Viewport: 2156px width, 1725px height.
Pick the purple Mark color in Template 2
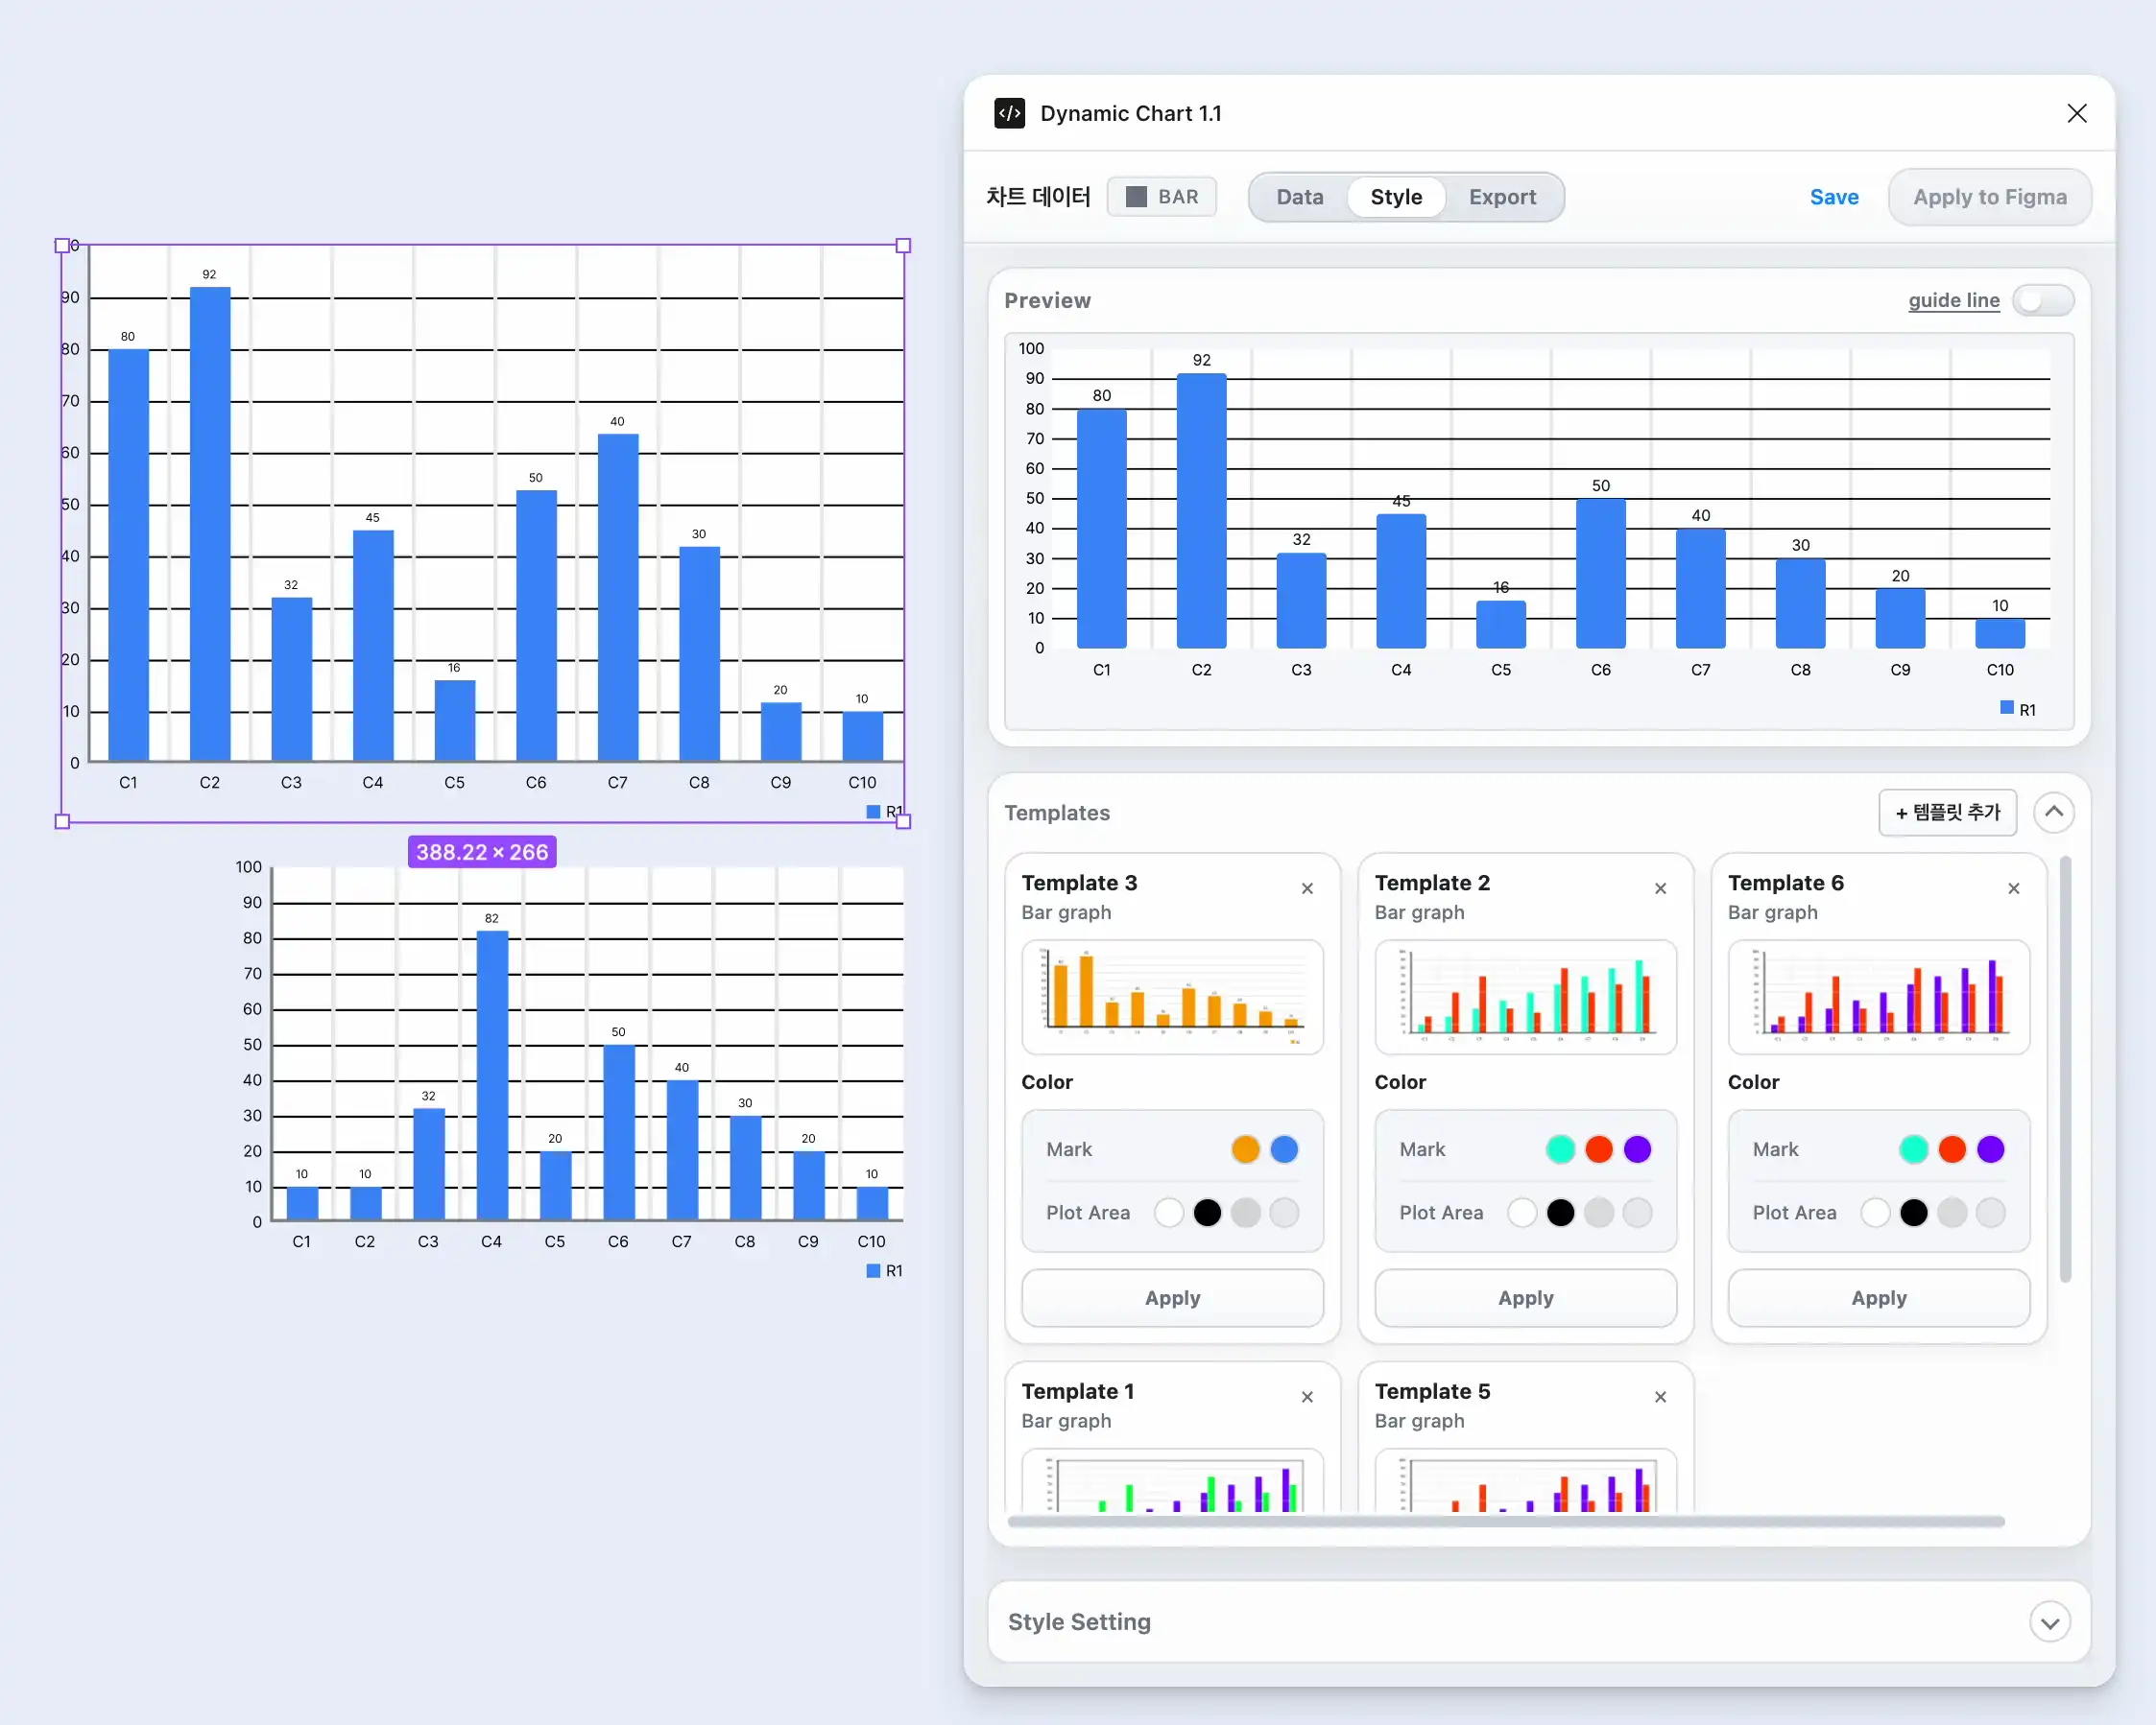click(1637, 1149)
